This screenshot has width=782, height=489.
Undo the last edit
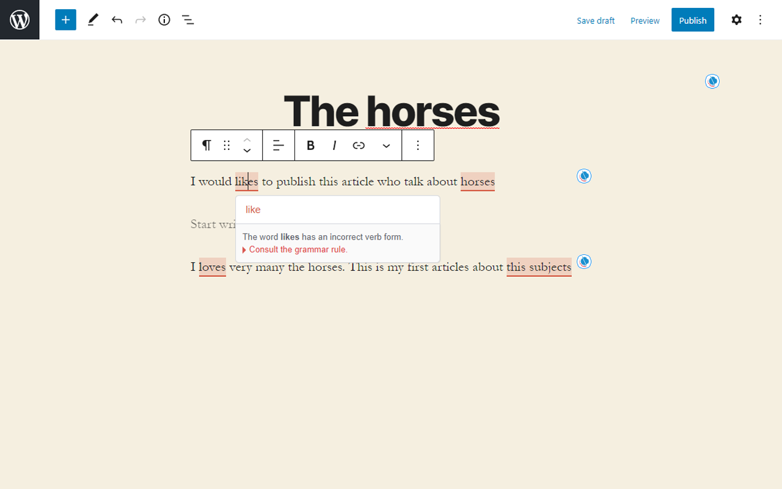point(117,20)
